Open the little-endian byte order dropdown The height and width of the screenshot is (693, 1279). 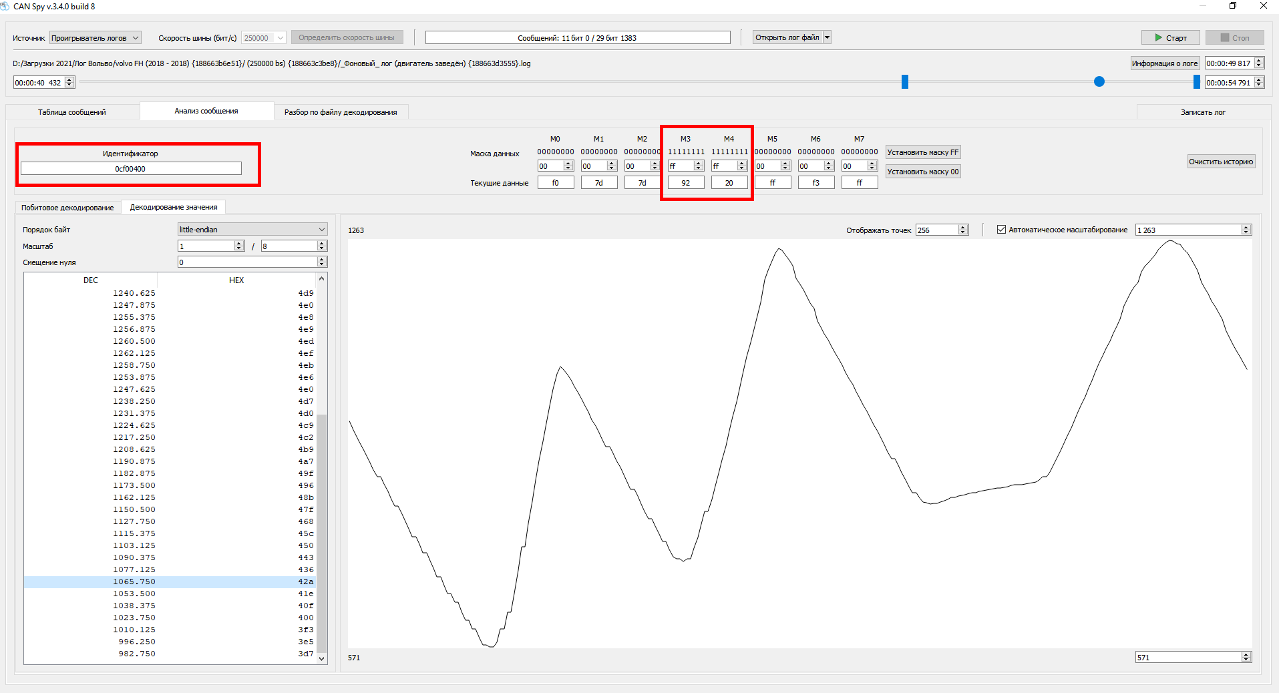click(x=252, y=230)
